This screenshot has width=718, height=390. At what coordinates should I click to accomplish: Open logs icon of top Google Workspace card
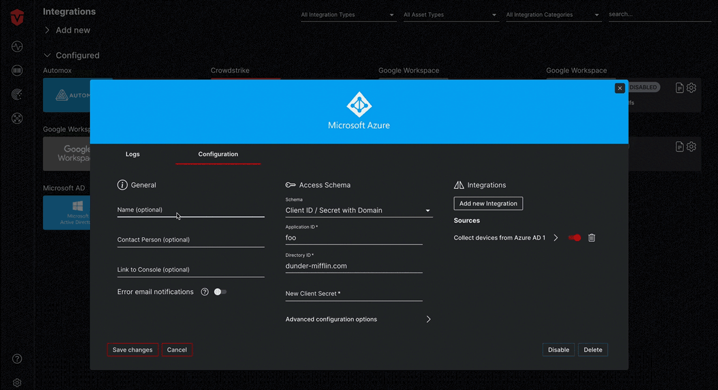click(679, 88)
